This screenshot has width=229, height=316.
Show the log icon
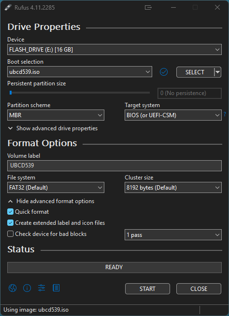pos(56,288)
